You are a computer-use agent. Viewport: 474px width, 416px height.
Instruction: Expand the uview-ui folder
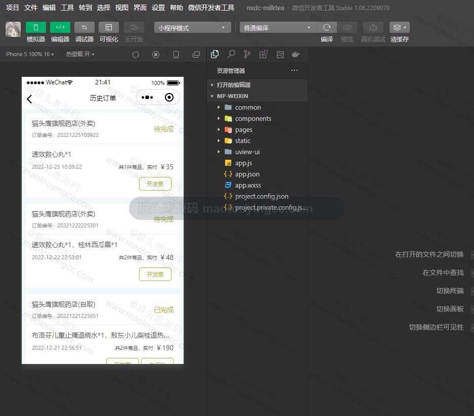(x=257, y=152)
